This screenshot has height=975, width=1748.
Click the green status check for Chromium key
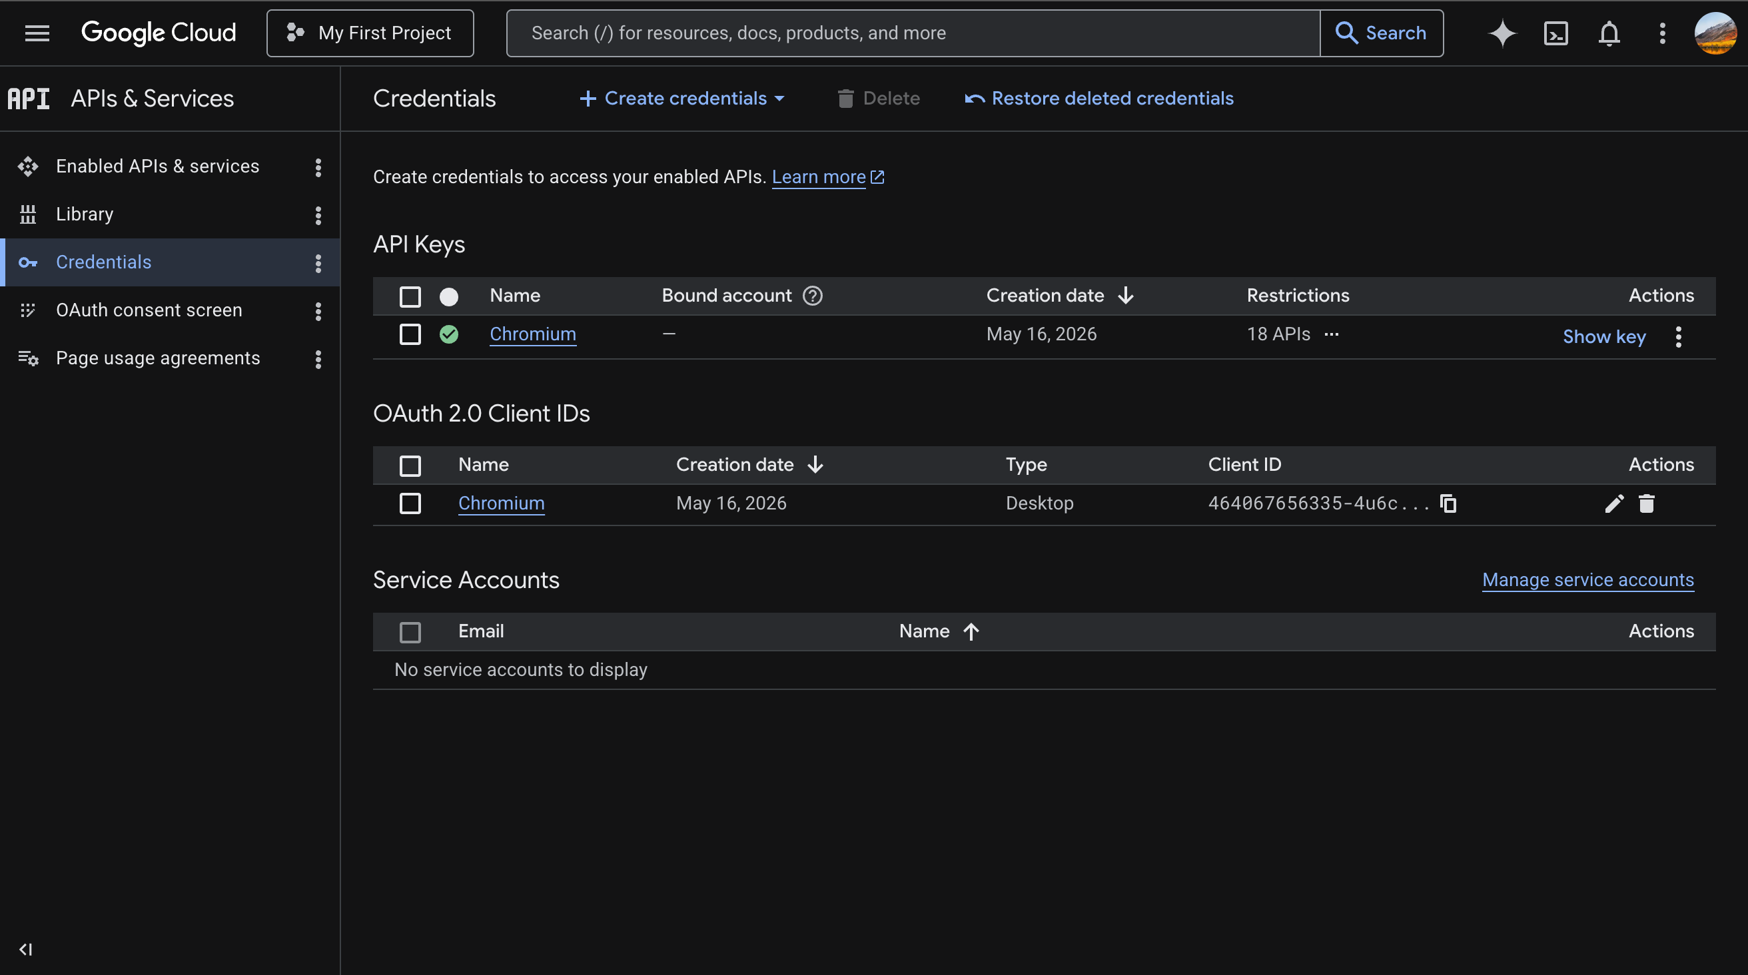448,334
